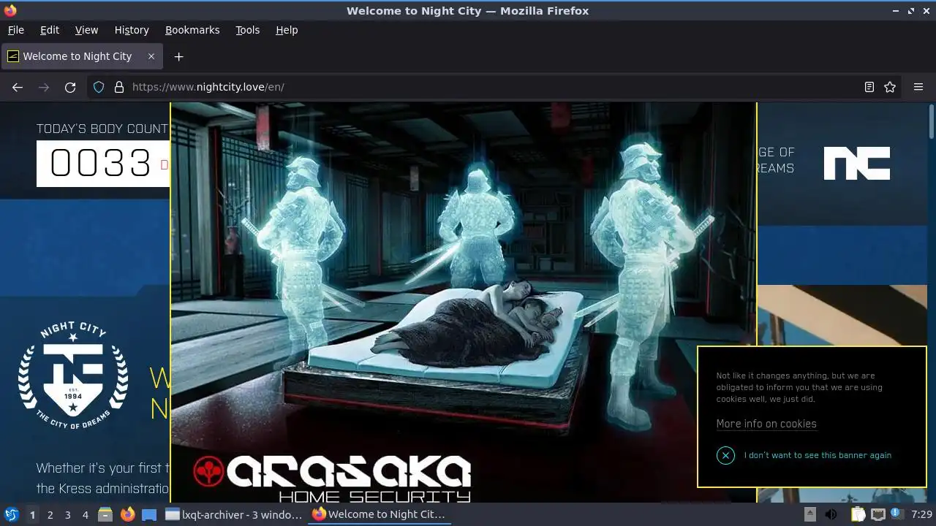936x526 pixels.
Task: Go back to the previous page
Action: click(18, 87)
